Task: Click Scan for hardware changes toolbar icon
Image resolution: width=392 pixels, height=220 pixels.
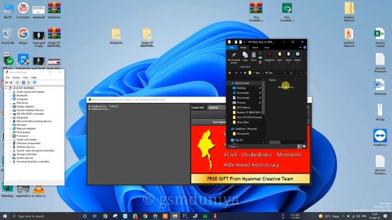Action: (x=34, y=82)
